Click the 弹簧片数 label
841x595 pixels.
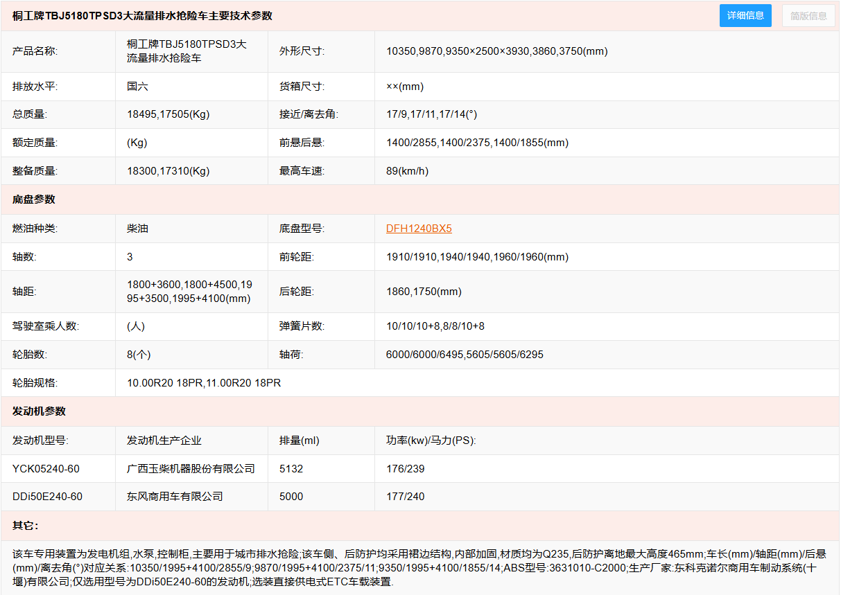[x=302, y=326]
